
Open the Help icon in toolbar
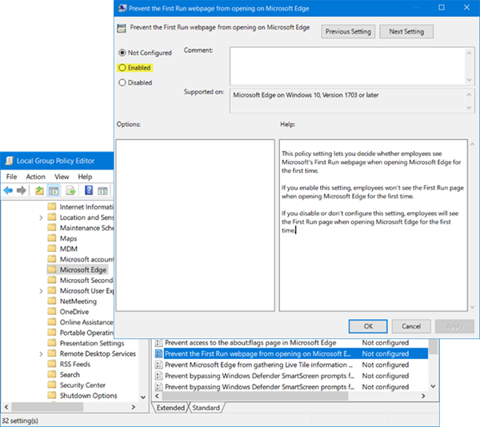pos(89,190)
